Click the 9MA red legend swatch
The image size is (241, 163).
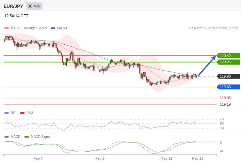point(22,113)
